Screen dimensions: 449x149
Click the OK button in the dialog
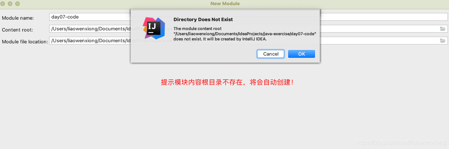[x=302, y=54]
